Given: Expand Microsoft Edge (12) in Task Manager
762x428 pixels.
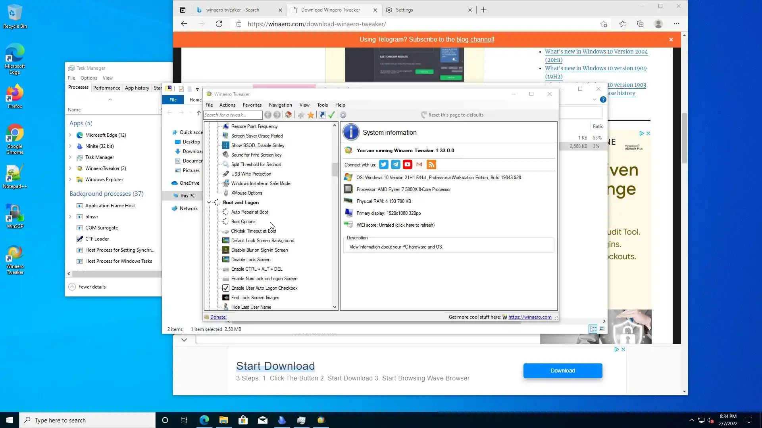Looking at the screenshot, I should [x=70, y=135].
